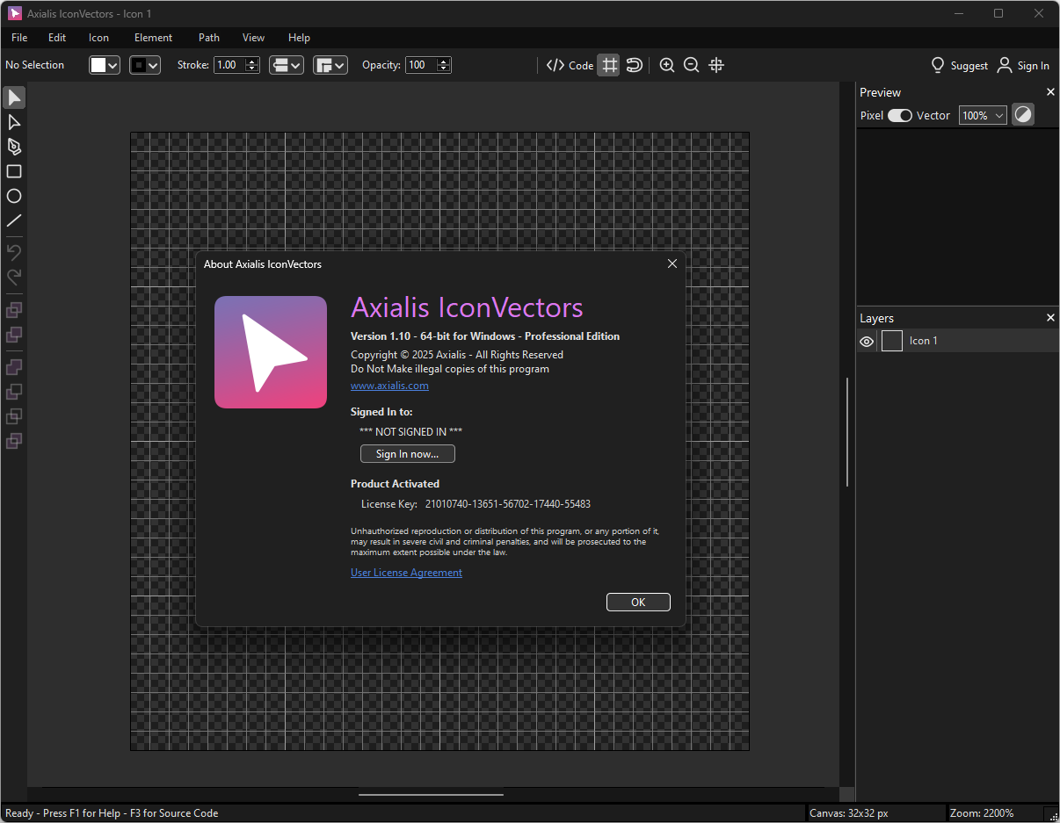1060x823 pixels.
Task: Click the vertical canvas scrollbar thumb
Action: [x=847, y=432]
